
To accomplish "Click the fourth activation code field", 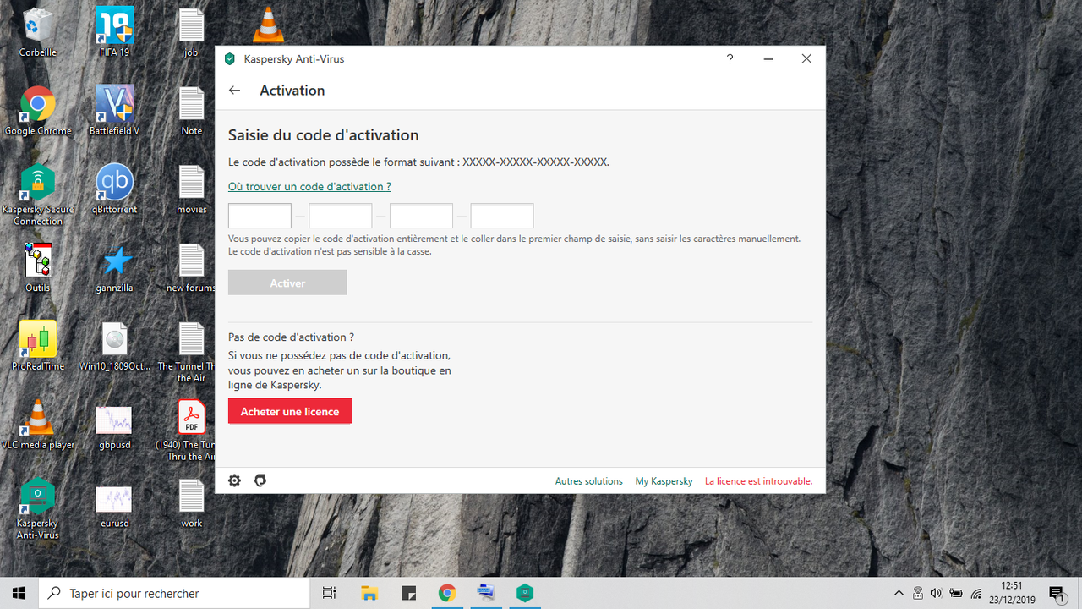I will (x=502, y=216).
